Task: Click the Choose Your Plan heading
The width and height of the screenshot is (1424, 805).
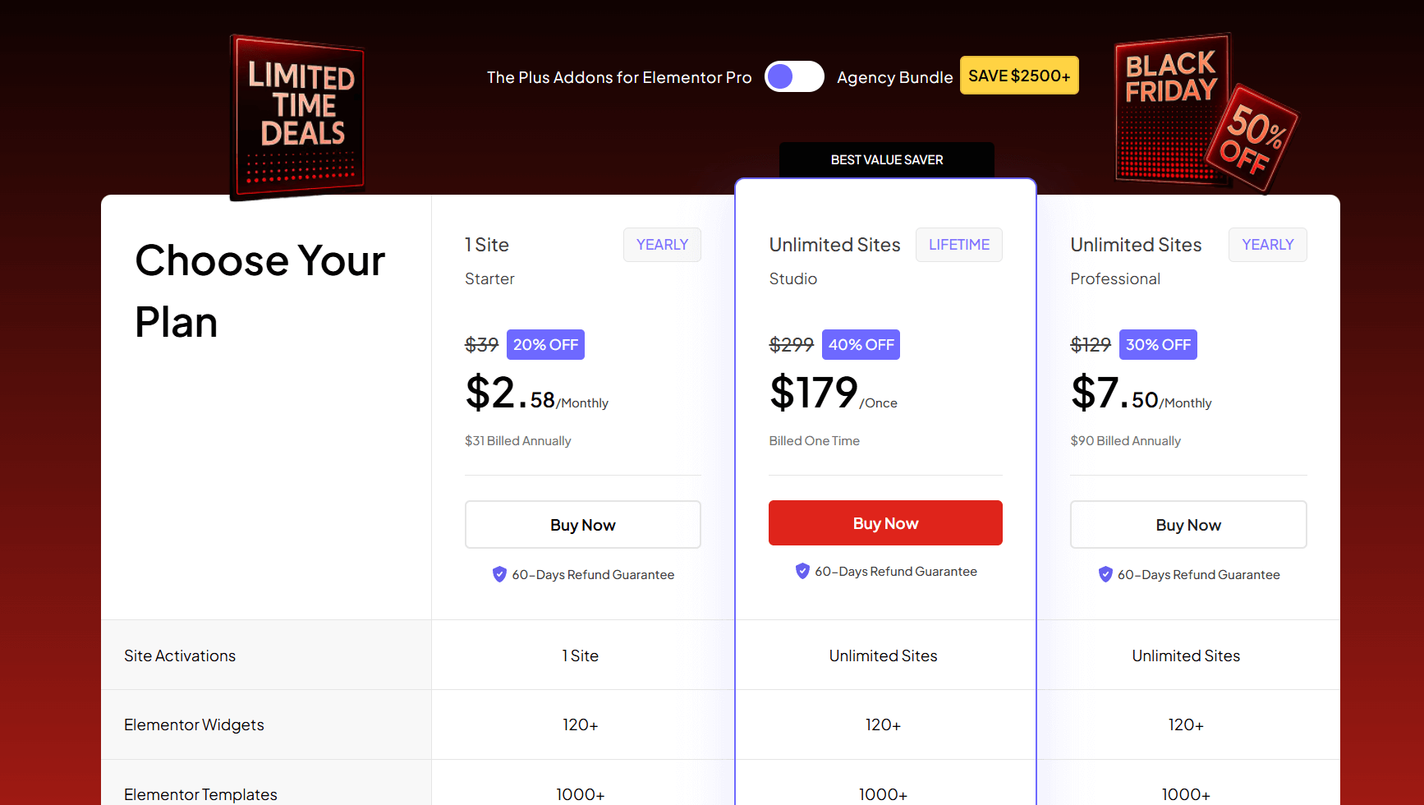Action: tap(260, 292)
